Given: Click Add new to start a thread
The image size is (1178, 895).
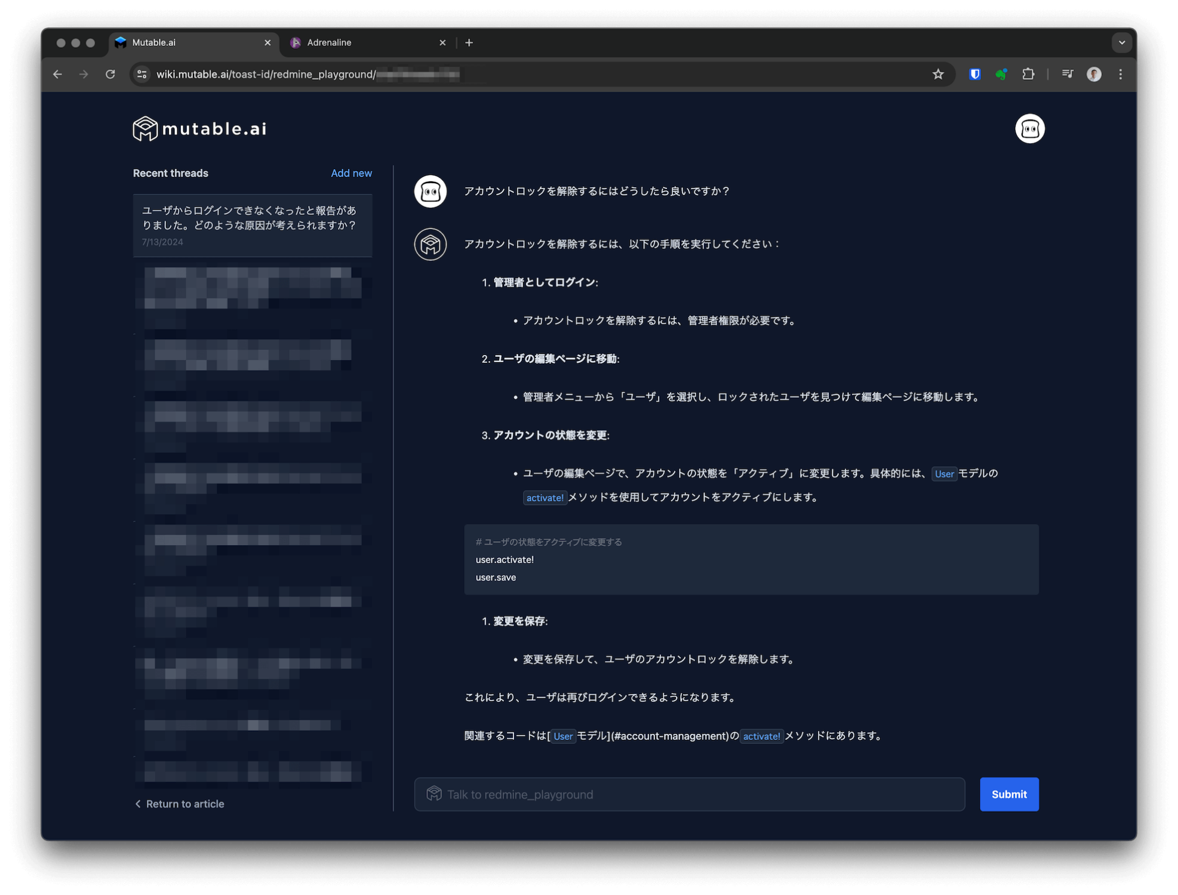Looking at the screenshot, I should pyautogui.click(x=351, y=173).
